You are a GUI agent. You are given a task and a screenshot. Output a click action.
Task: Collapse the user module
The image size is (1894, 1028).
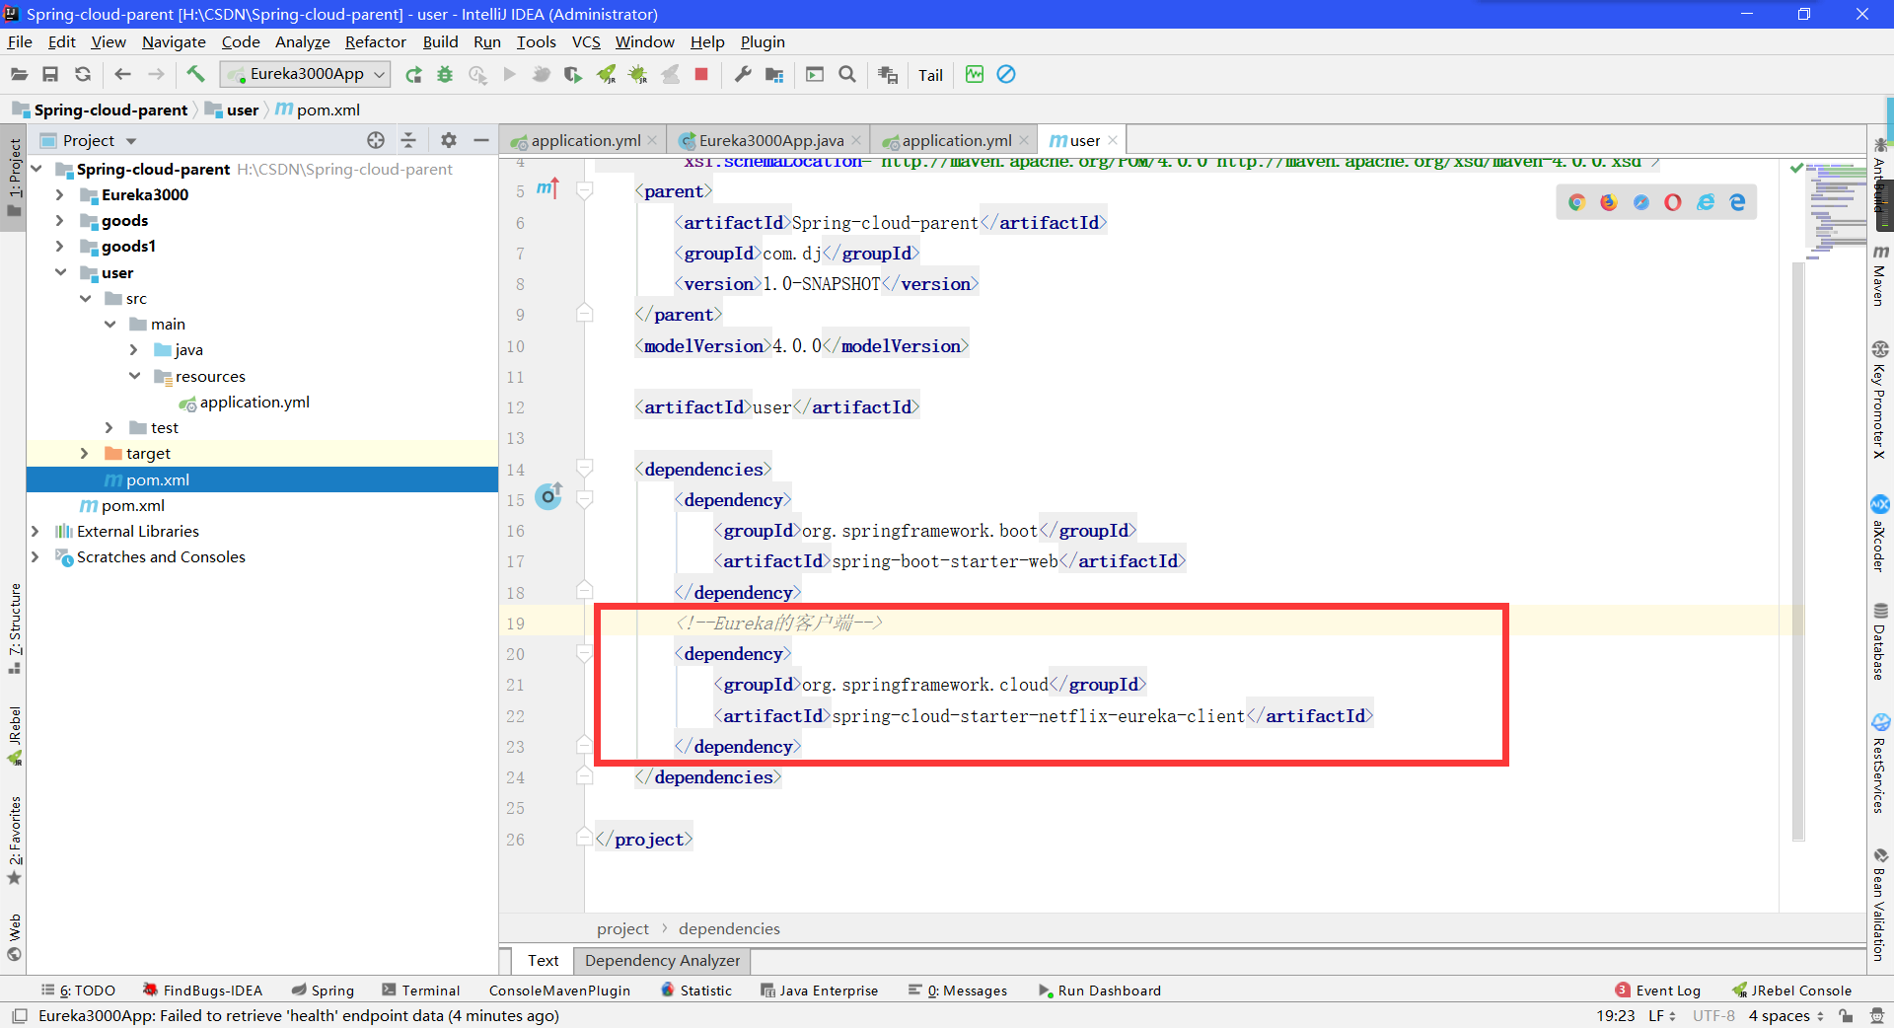60,272
